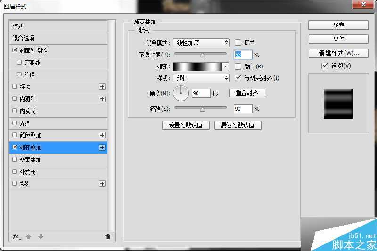The height and width of the screenshot is (251, 377).
Task: Uncheck the 预览 preview checkbox
Action: 325,66
